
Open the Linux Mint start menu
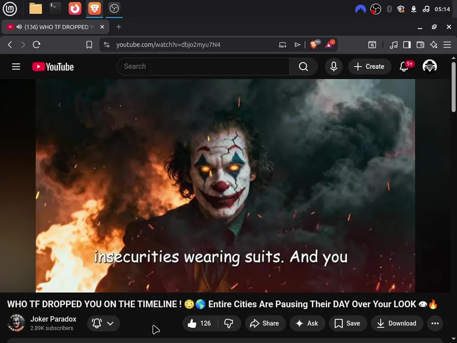pyautogui.click(x=10, y=9)
